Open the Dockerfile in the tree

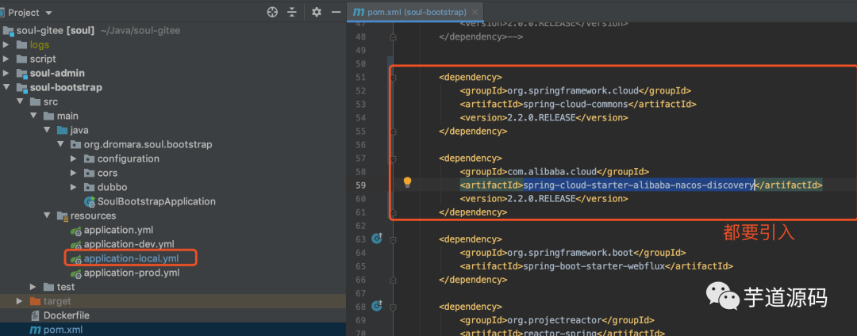[66, 315]
